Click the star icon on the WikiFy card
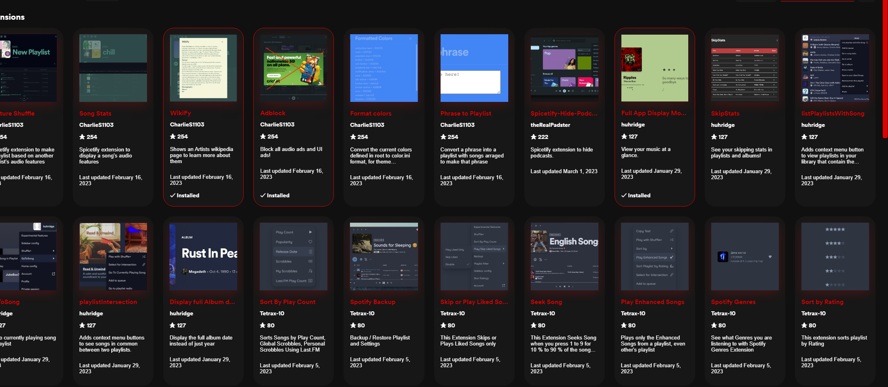The height and width of the screenshot is (387, 888). [x=173, y=137]
